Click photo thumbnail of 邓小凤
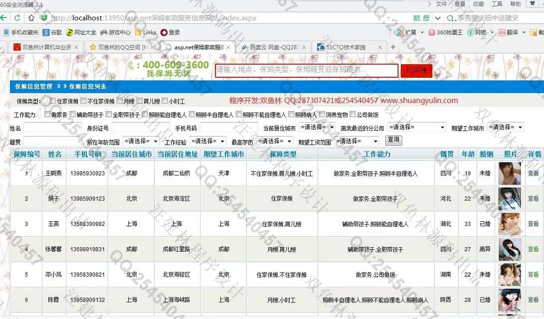The width and height of the screenshot is (544, 319). (x=510, y=275)
